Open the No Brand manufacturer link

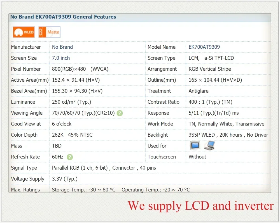click(x=62, y=47)
